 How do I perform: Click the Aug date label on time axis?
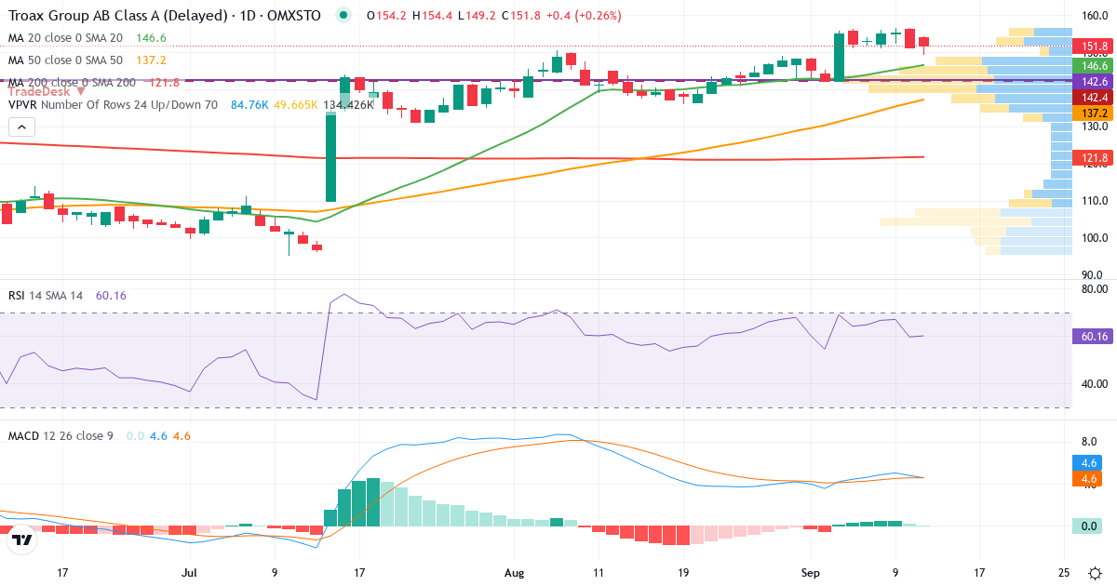pyautogui.click(x=513, y=573)
